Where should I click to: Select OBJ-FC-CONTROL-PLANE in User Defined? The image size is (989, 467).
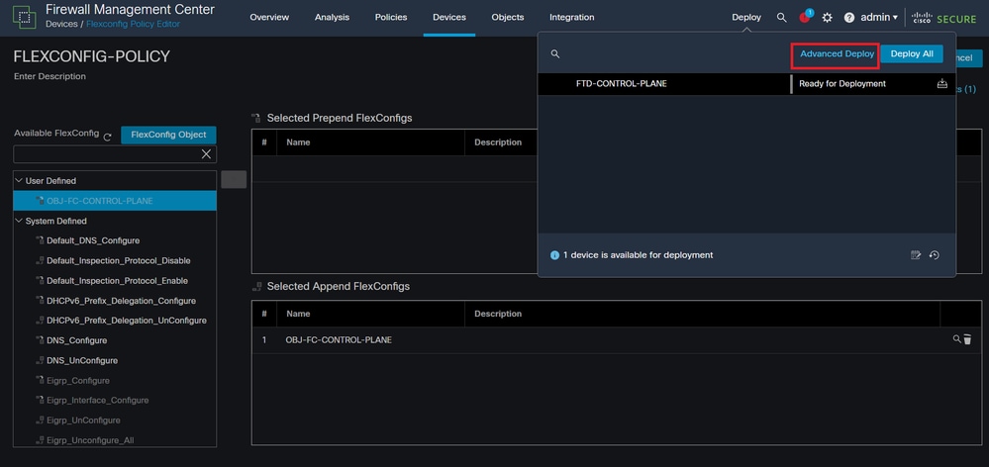pos(115,201)
